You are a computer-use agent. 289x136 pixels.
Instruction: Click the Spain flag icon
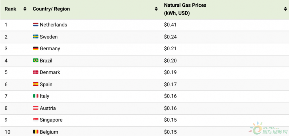tap(36, 84)
